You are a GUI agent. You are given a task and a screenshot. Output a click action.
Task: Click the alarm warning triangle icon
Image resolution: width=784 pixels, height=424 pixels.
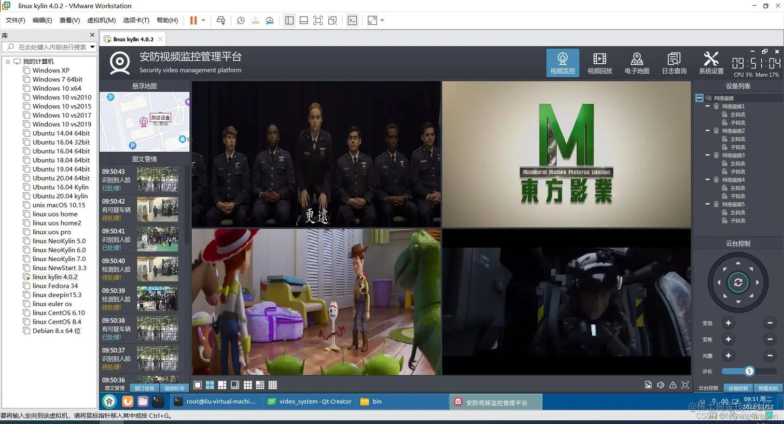pyautogui.click(x=673, y=385)
